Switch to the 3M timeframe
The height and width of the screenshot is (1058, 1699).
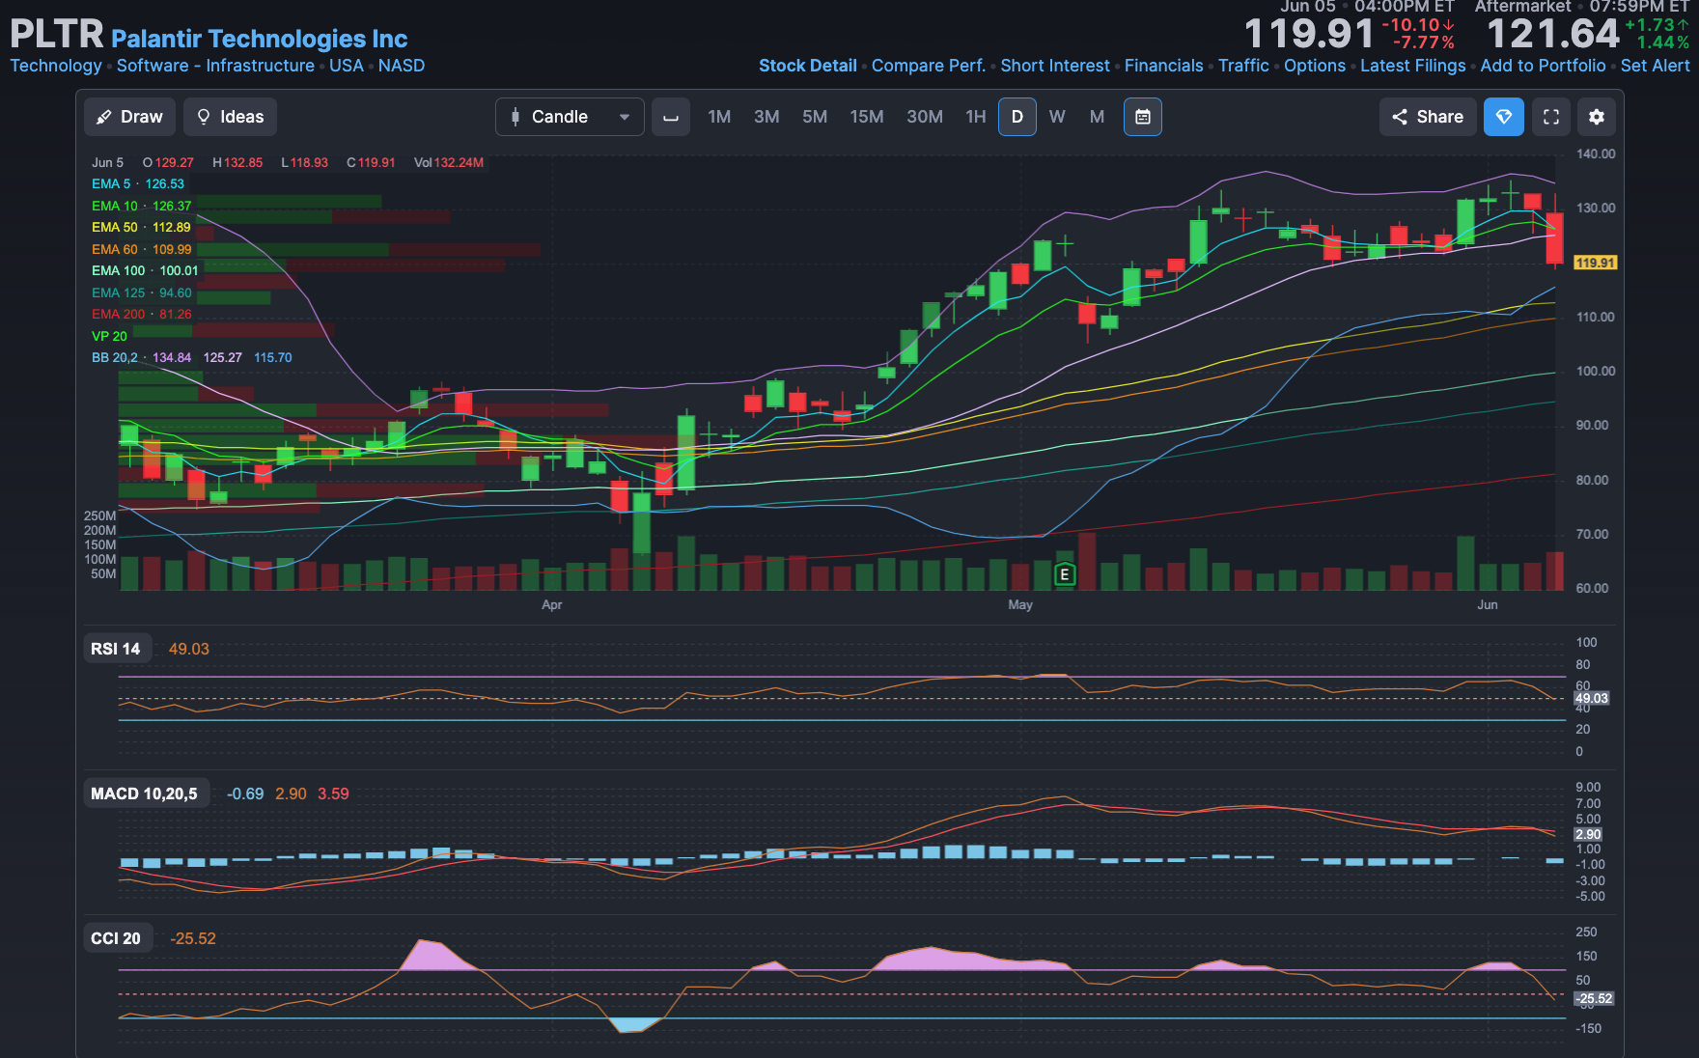(x=766, y=117)
